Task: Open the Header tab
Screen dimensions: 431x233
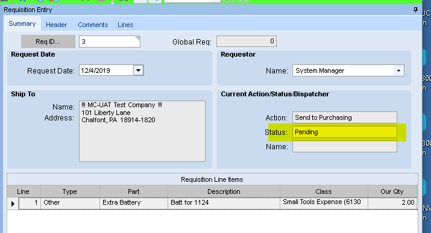Action: click(x=56, y=25)
